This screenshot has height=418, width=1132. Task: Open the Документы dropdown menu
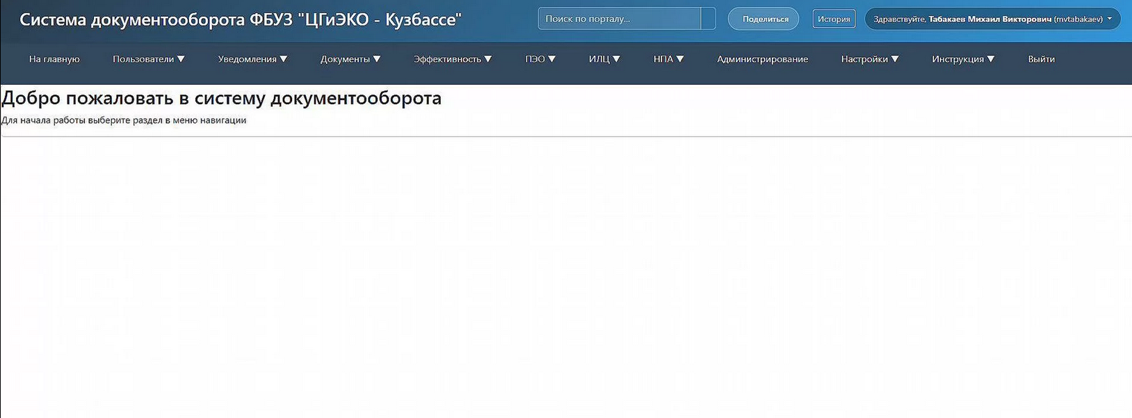(350, 59)
